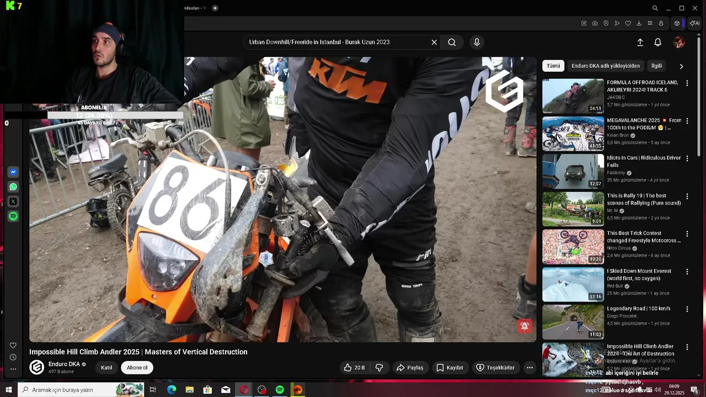
Task: Open YouTube notifications bell
Action: coord(658,42)
